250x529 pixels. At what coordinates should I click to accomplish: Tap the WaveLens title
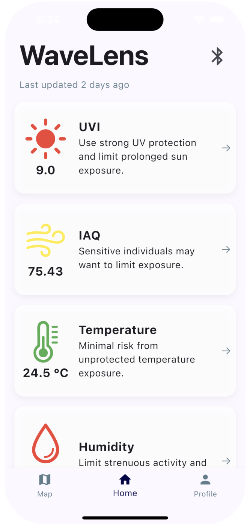(x=84, y=56)
